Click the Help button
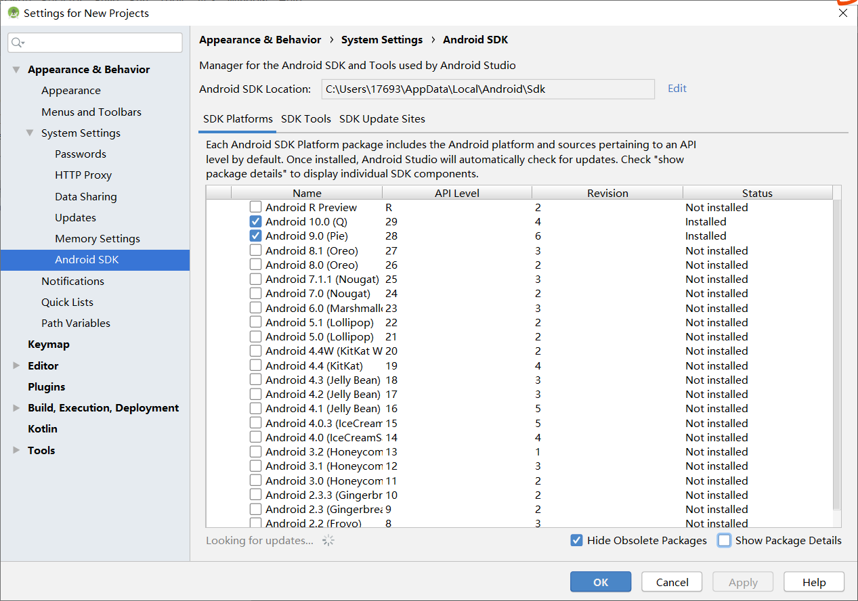The width and height of the screenshot is (858, 601). (x=813, y=581)
